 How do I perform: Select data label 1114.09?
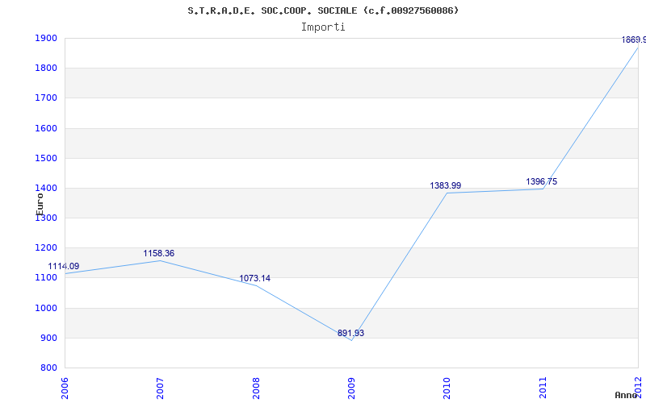click(x=64, y=267)
